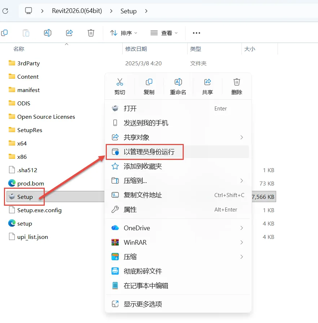Expand the 压缩到... submenu
This screenshot has width=318, height=323.
(241, 181)
